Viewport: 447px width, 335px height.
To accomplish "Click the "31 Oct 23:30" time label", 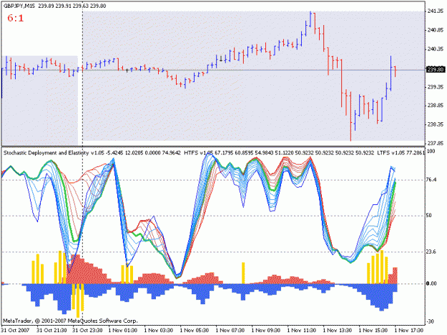I will pyautogui.click(x=87, y=331).
